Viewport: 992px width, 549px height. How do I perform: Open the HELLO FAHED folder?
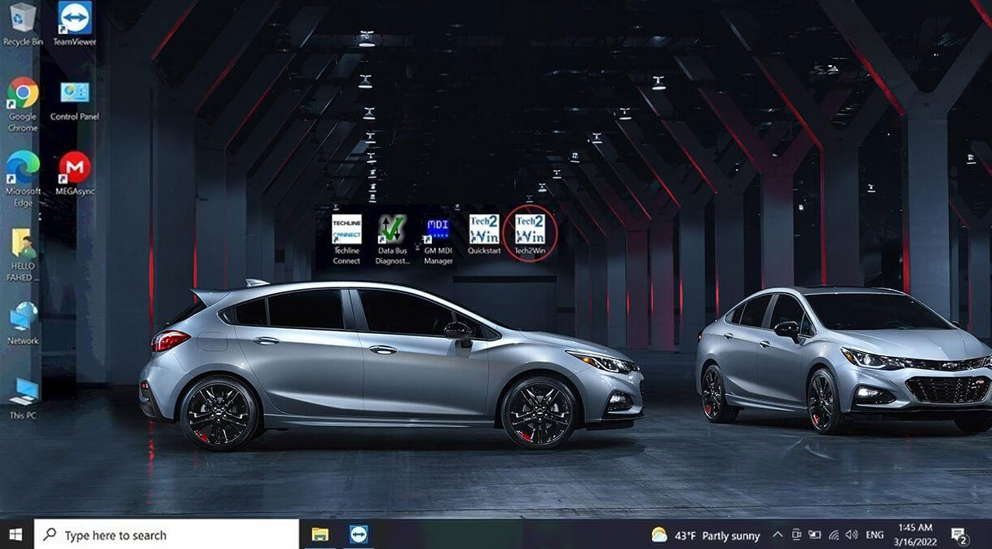point(22,242)
